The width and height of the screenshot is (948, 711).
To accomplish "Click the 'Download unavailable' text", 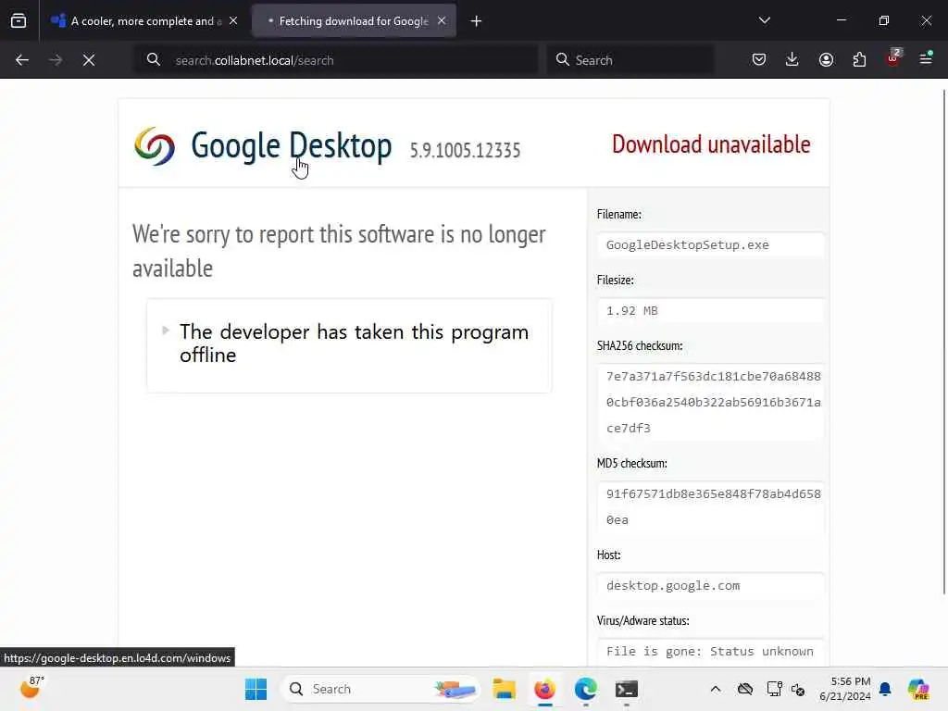I will pos(711,144).
